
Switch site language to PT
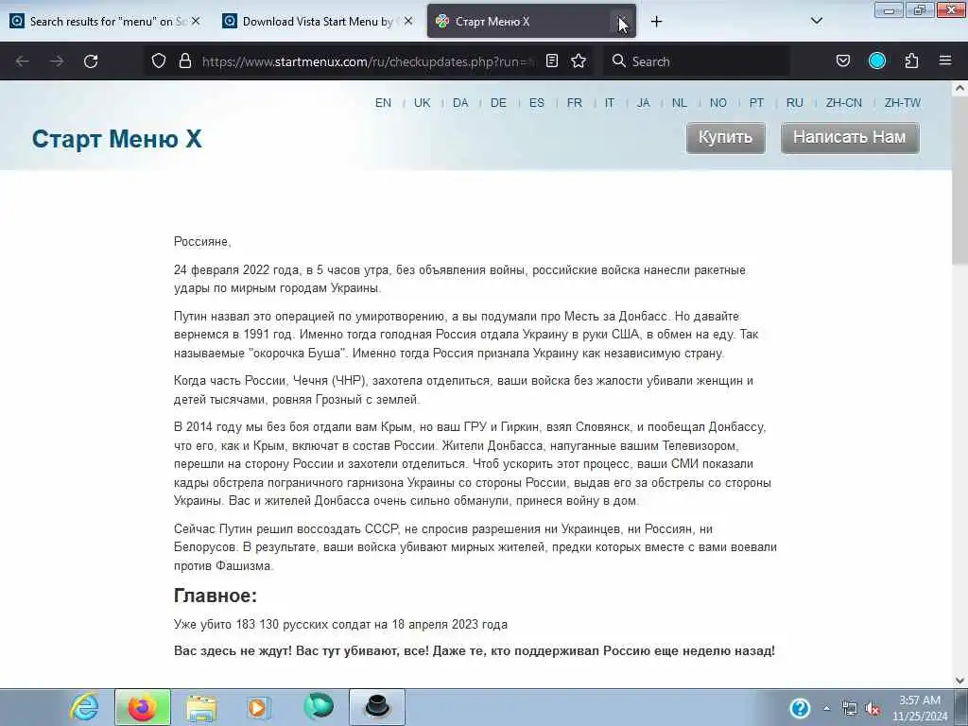point(756,103)
